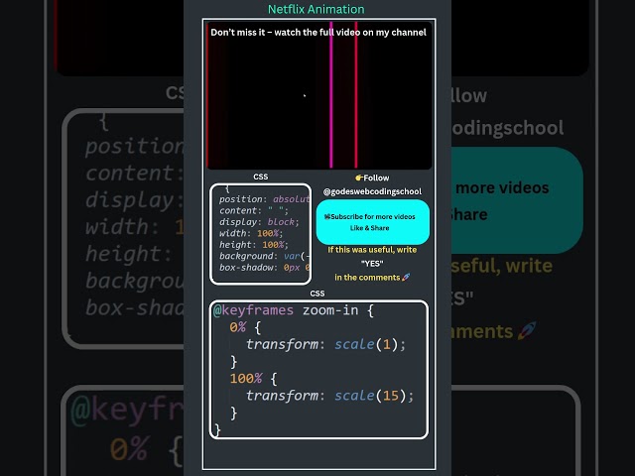The height and width of the screenshot is (476, 635).
Task: Click the "position: absolut" code line
Action: pyautogui.click(x=264, y=199)
